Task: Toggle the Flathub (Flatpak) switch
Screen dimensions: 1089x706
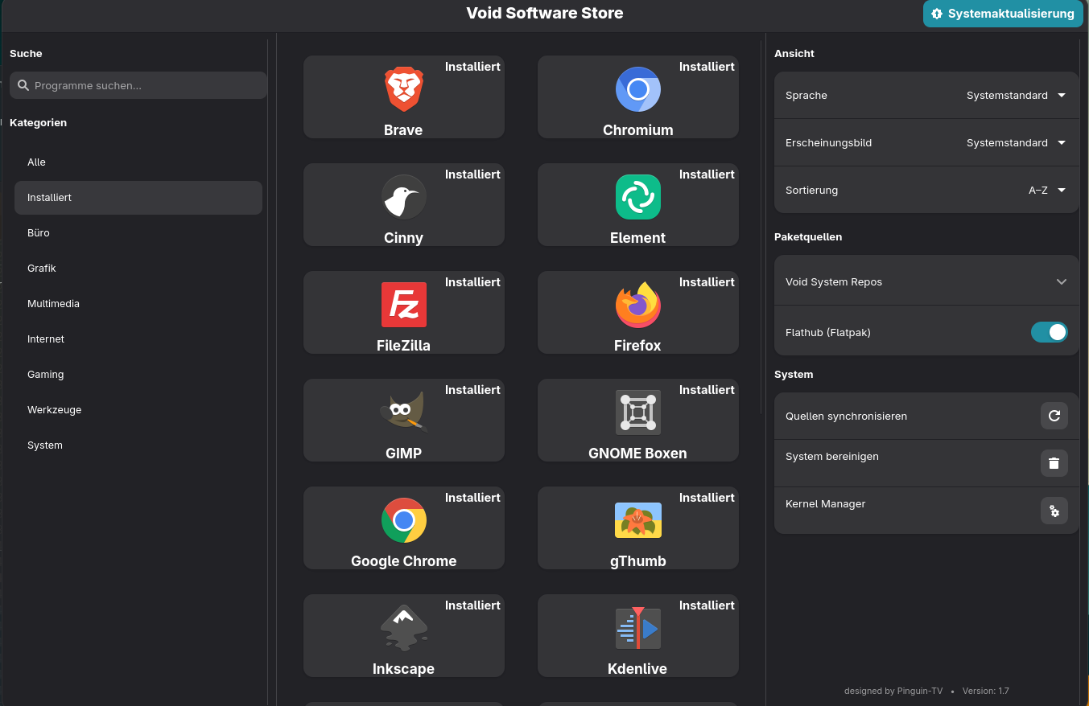Action: tap(1050, 332)
